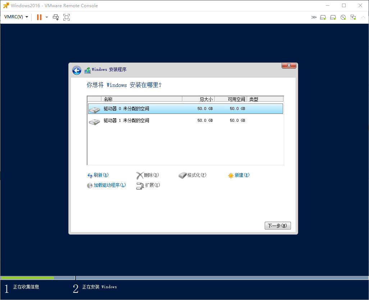Screen dimensions: 369x300
Task: Open the VMRC(V) menu
Action: [x=16, y=17]
